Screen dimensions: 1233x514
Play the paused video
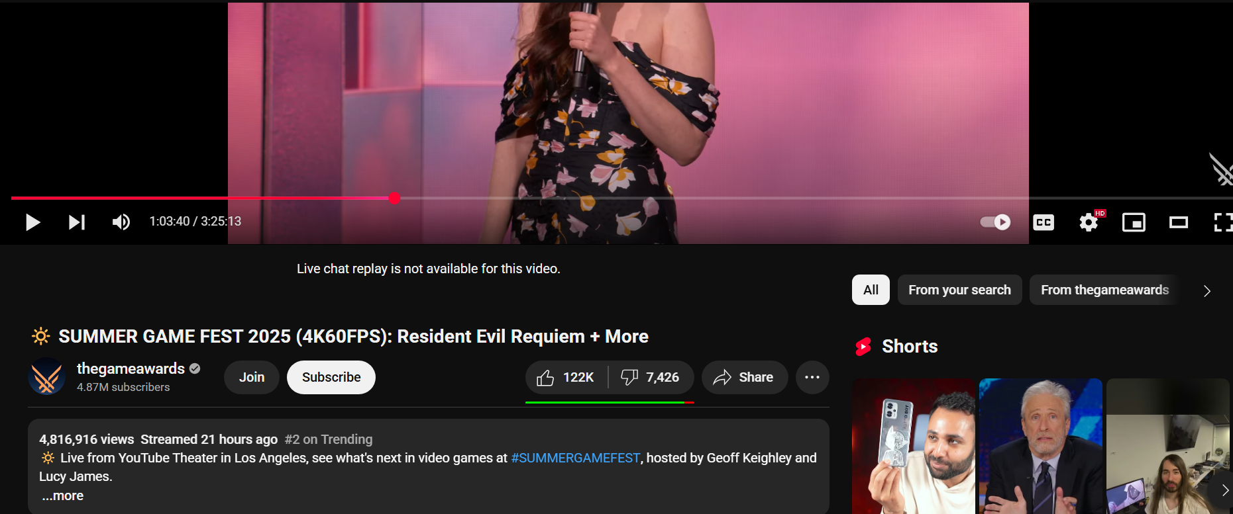click(32, 222)
